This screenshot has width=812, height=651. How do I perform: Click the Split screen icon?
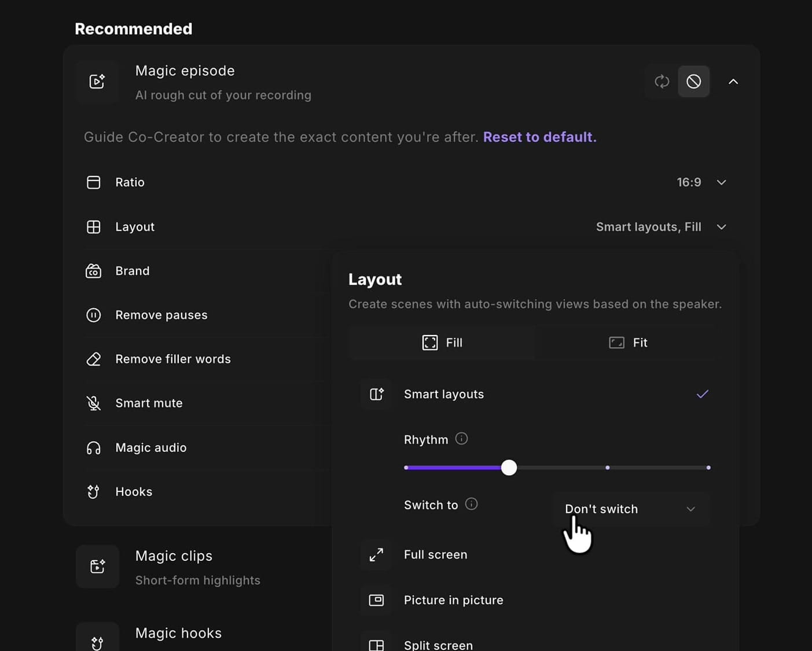point(376,645)
